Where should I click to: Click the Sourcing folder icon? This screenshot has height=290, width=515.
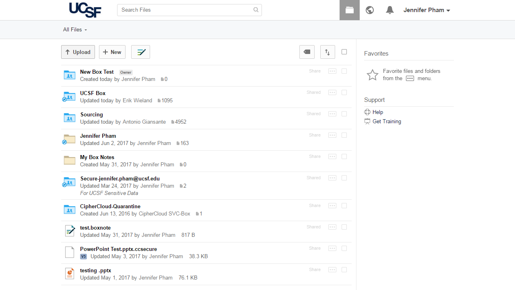(x=70, y=118)
